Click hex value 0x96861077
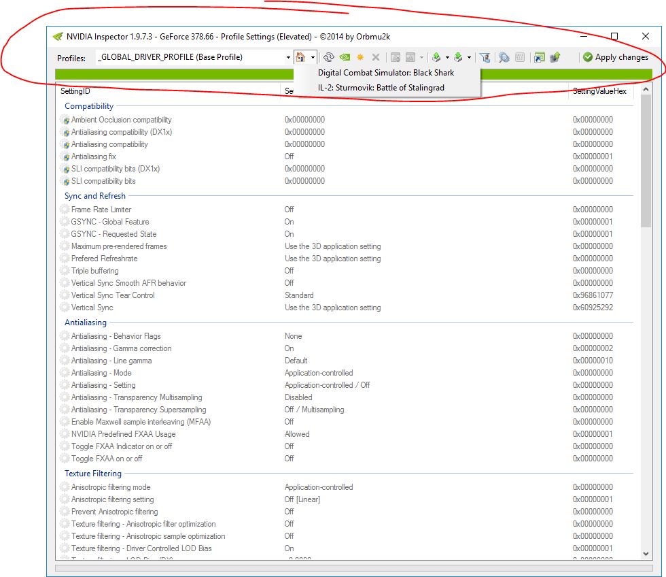Screen dimensions: 666x577 pyautogui.click(x=593, y=295)
